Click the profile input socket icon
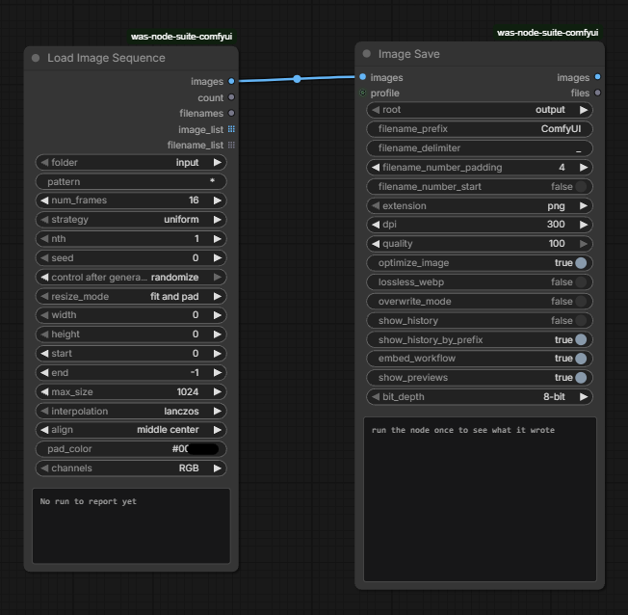 362,93
